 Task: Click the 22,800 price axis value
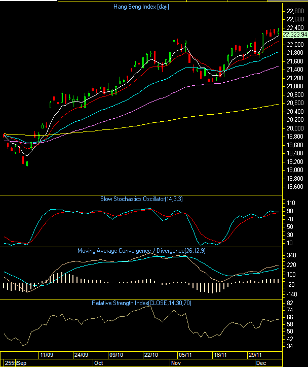(x=295, y=11)
